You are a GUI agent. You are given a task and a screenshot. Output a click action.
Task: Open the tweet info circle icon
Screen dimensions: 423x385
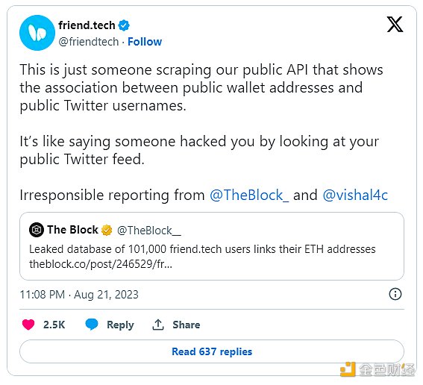(395, 294)
